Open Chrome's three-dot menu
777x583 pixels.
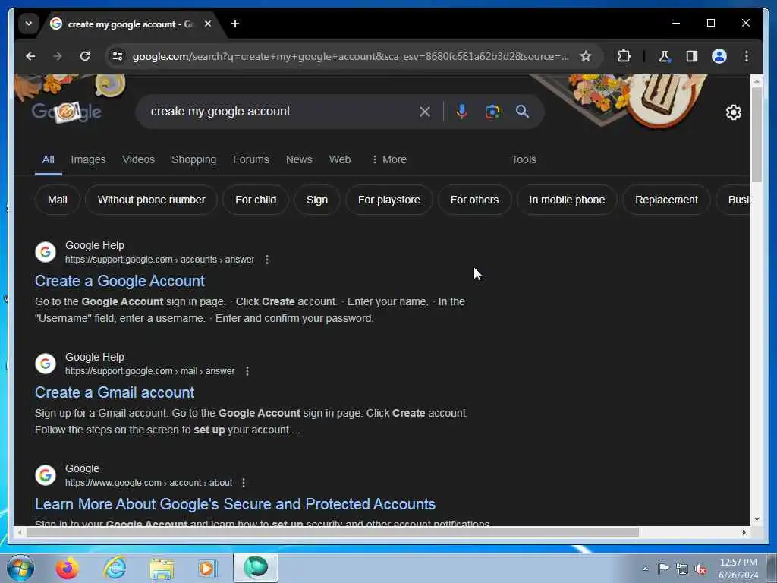point(747,56)
